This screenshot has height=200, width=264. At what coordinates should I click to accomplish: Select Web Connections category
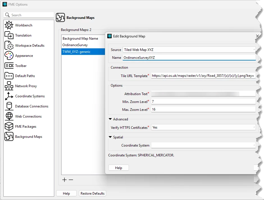click(x=28, y=116)
